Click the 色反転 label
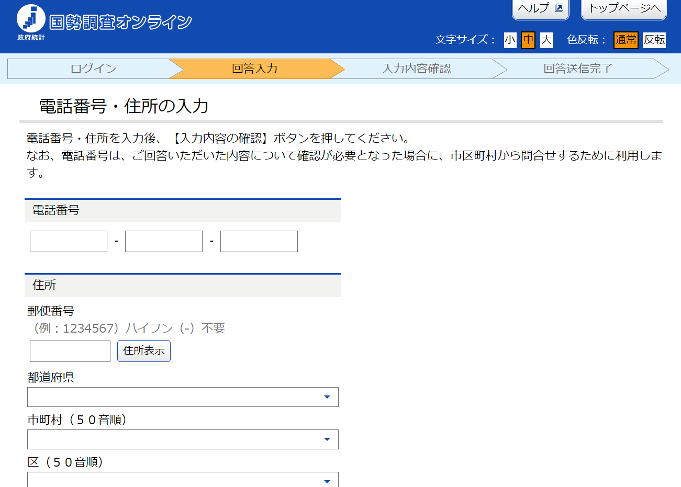Screen dimensions: 681x487 pyautogui.click(x=586, y=40)
